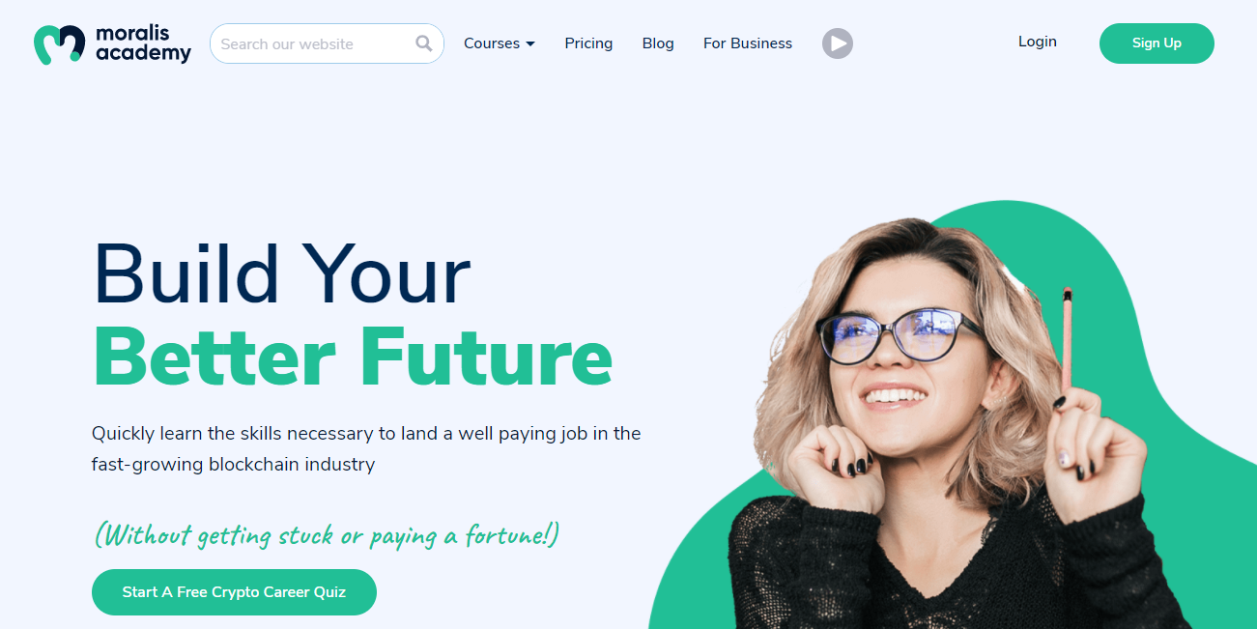1257x629 pixels.
Task: Click the Login link
Action: [x=1038, y=42]
